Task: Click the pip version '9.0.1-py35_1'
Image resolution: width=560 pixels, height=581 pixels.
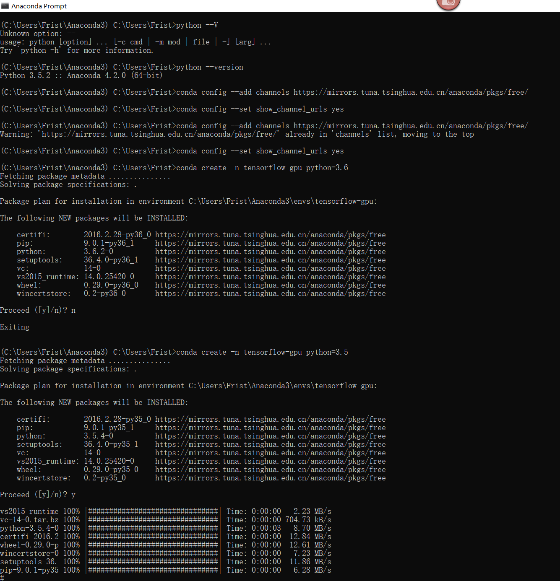Action: pos(109,428)
